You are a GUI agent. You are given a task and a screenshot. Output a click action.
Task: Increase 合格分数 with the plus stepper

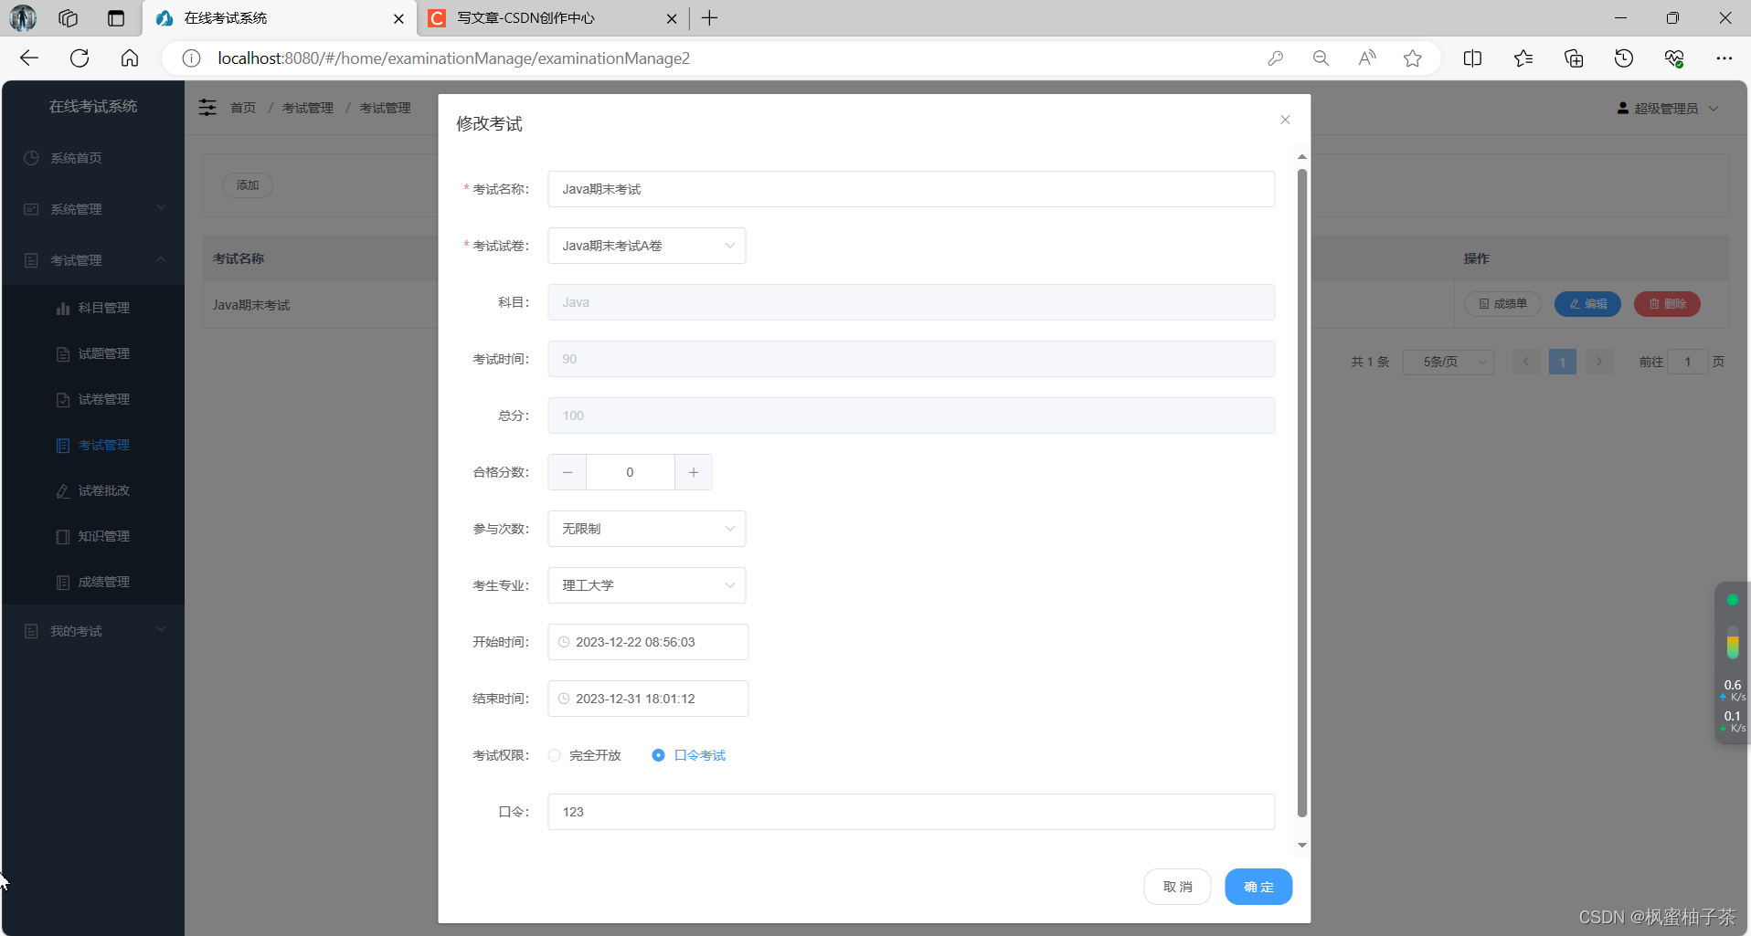click(693, 472)
